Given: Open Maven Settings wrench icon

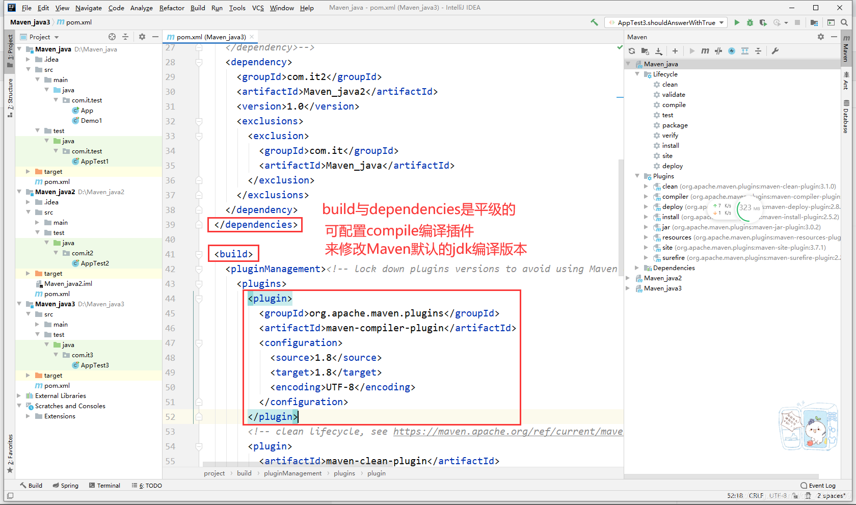Looking at the screenshot, I should tap(775, 51).
